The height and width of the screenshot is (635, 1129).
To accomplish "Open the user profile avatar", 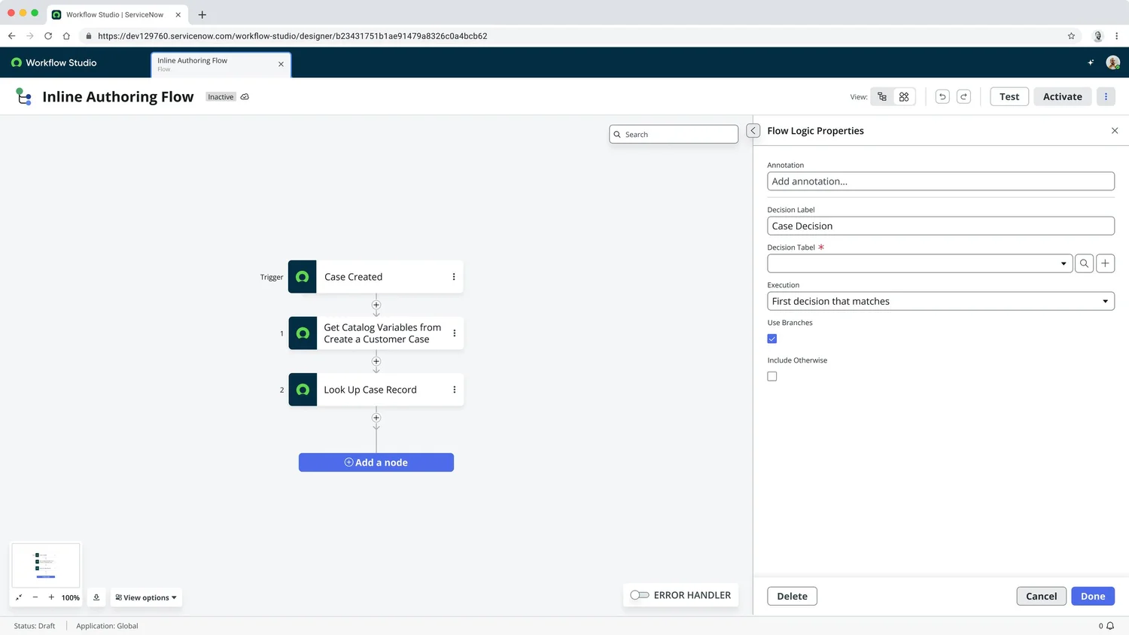I will 1112,62.
